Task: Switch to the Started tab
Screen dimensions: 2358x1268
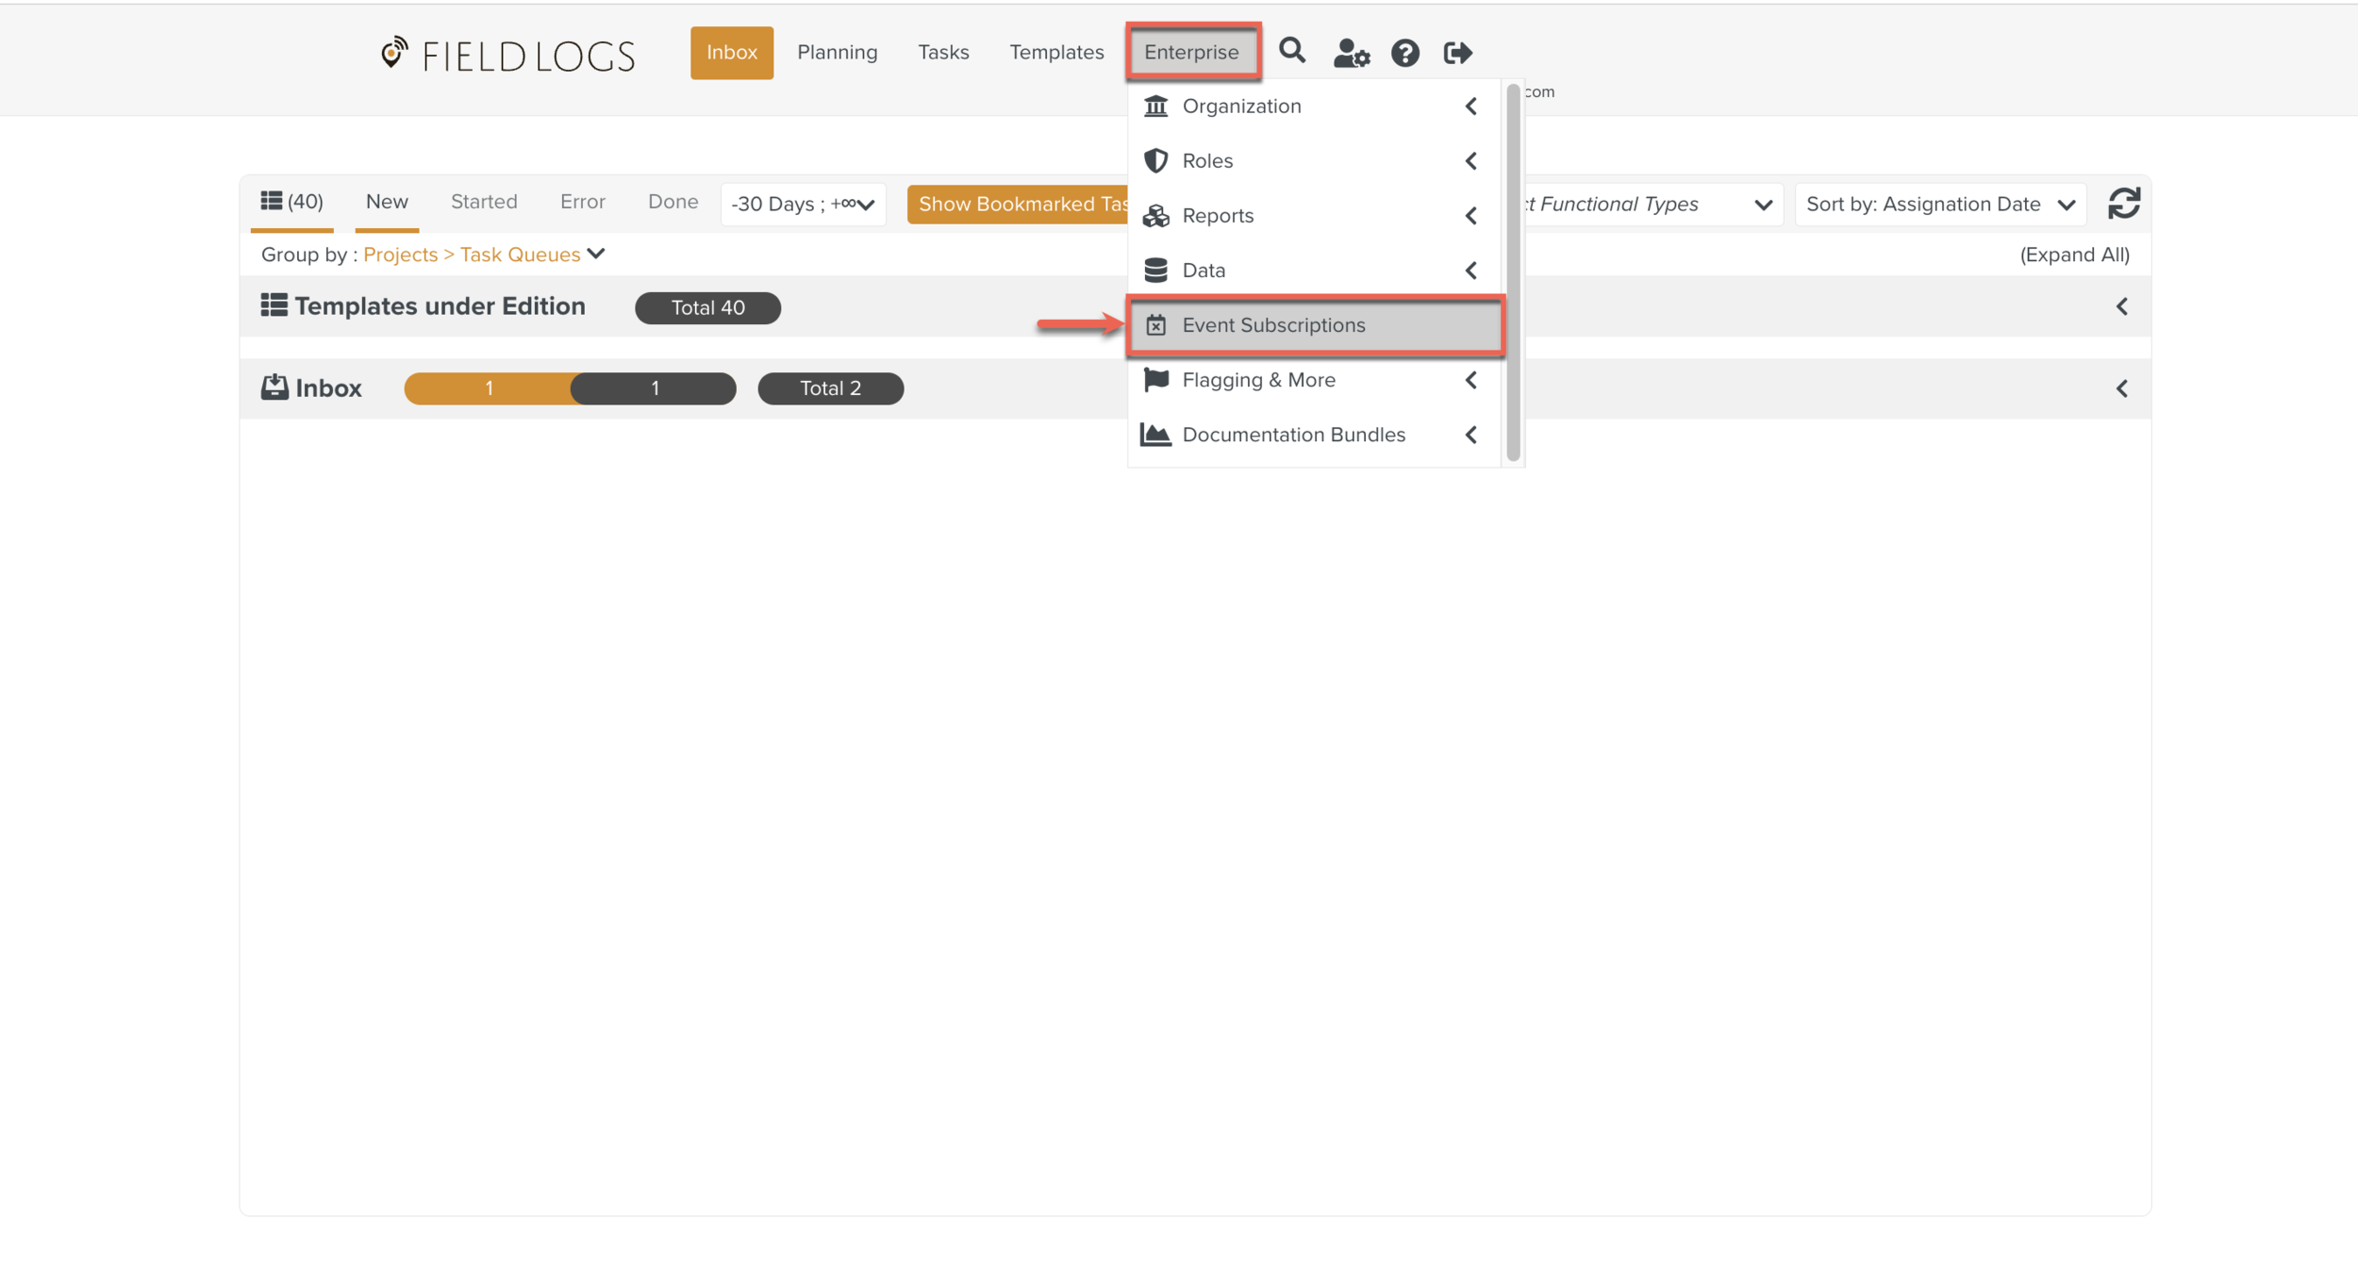Action: click(x=484, y=202)
